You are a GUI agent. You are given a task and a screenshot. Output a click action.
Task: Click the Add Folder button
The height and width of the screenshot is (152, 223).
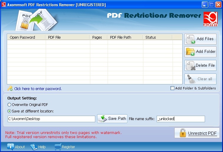(200, 52)
